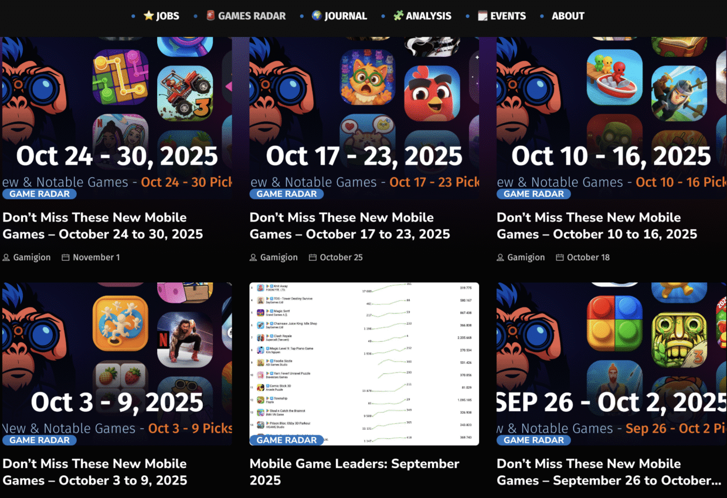Open the Games Radar nav item

pos(246,16)
